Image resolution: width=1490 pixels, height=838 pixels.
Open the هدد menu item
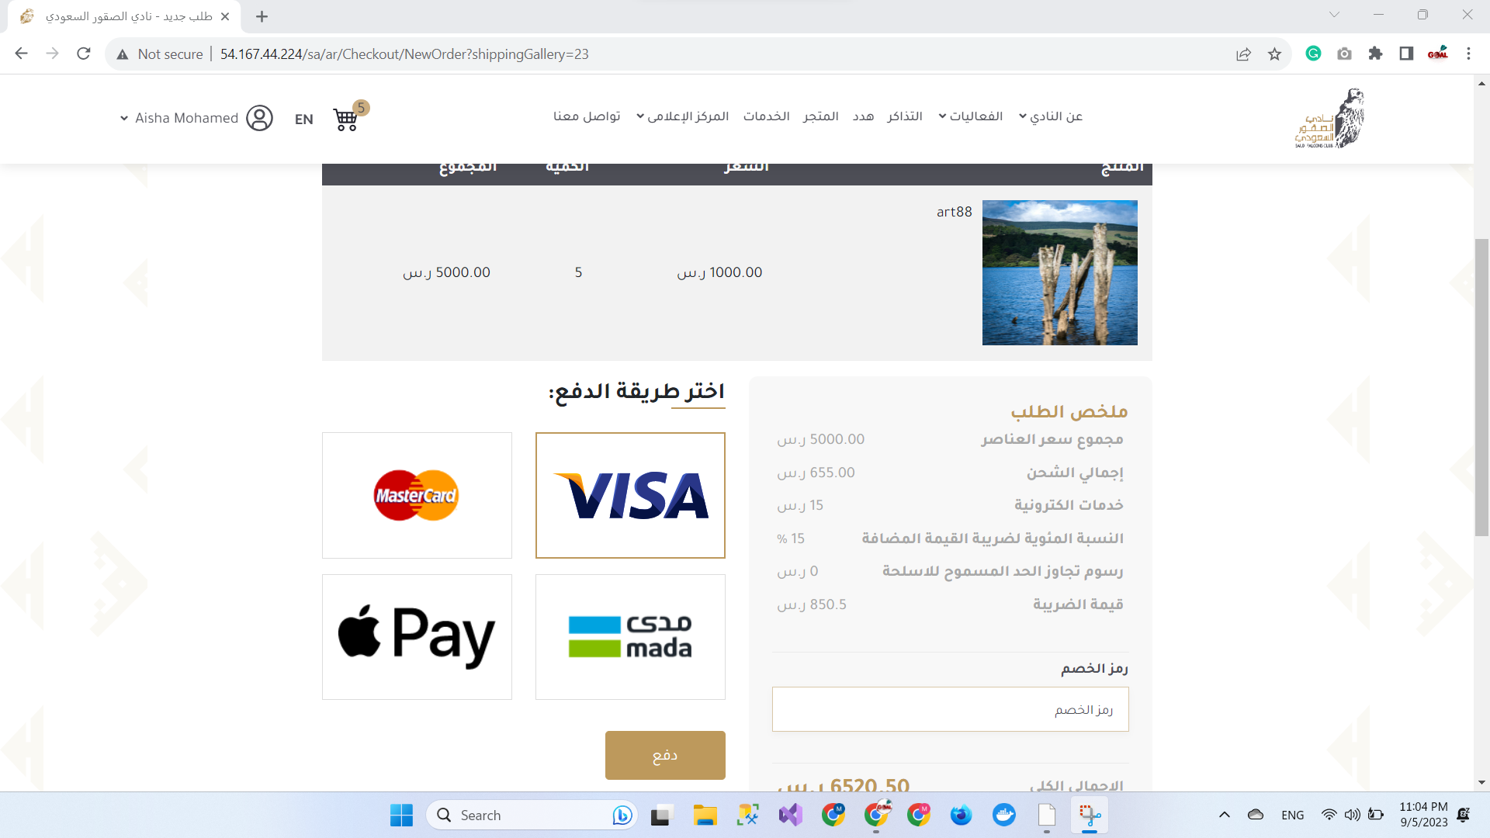pyautogui.click(x=863, y=116)
